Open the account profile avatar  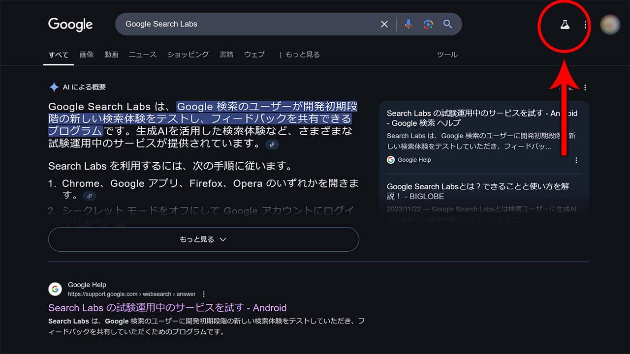610,25
